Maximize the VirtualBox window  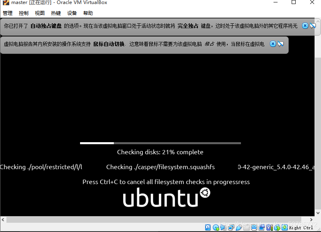pos(294,2)
